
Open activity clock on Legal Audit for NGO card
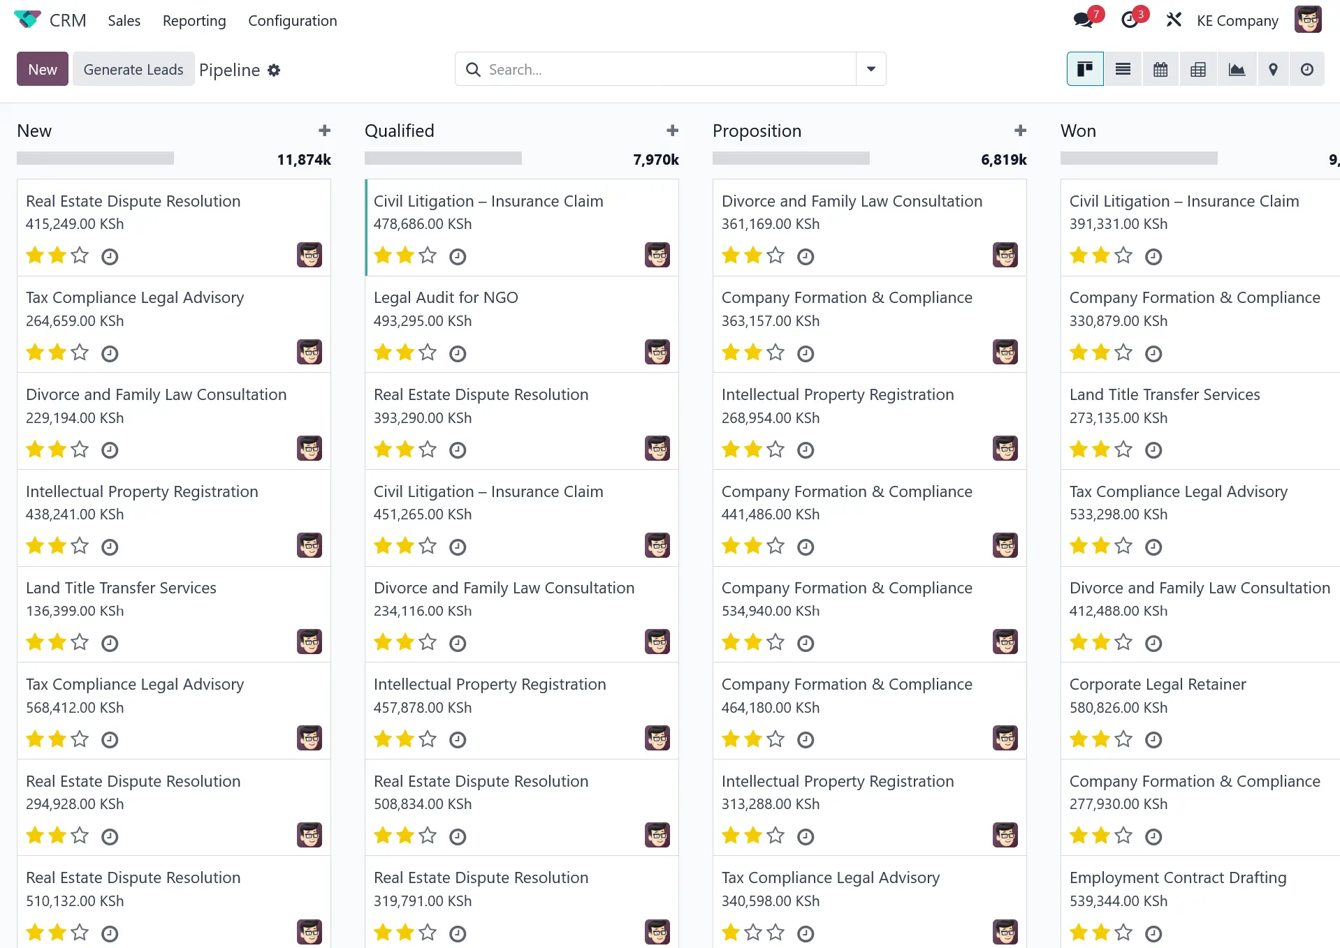point(458,354)
